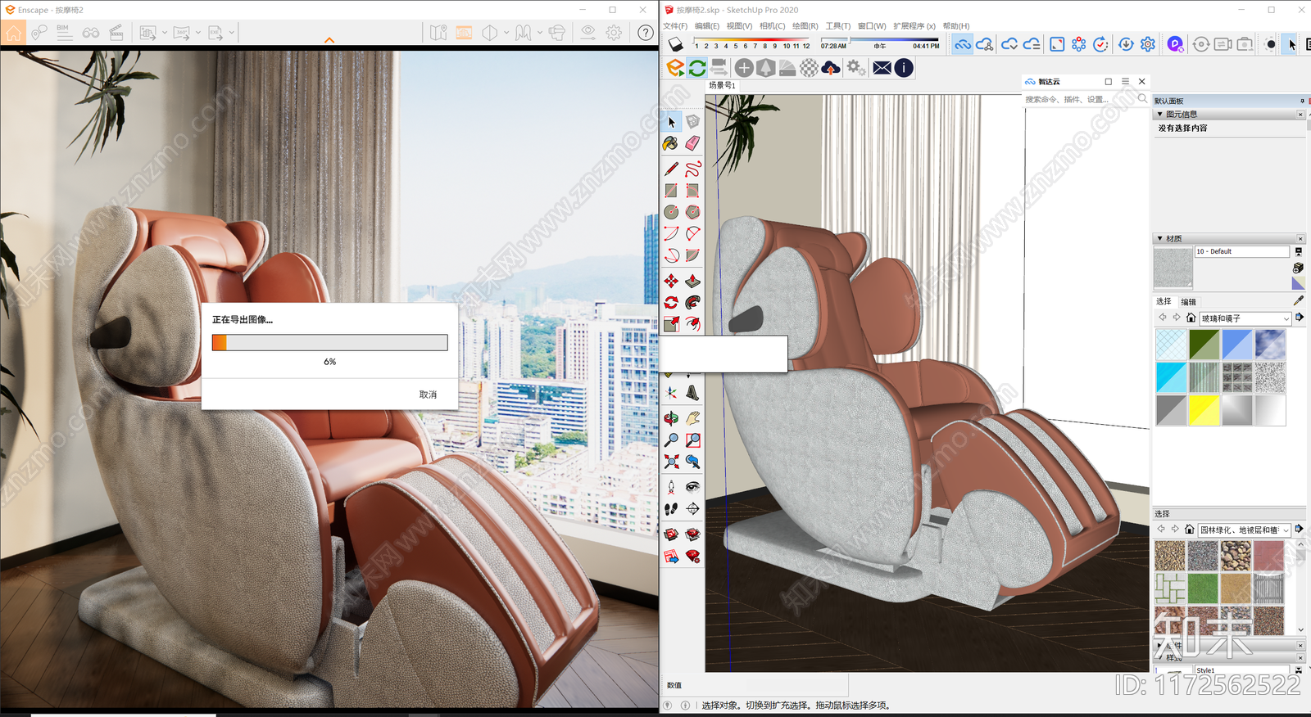Collapse the 图元信息 panel triangle
Viewport: 1311px width, 717px height.
(1159, 115)
